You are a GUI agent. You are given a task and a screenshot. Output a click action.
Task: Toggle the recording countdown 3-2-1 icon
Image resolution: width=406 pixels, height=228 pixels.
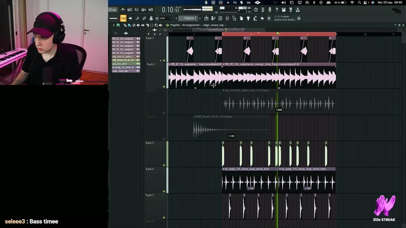[137, 9]
